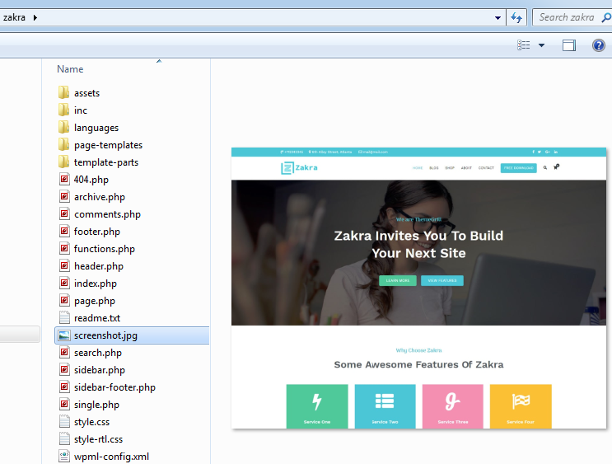Image resolution: width=612 pixels, height=464 pixels.
Task: Select the header.php file name
Action: click(x=99, y=266)
